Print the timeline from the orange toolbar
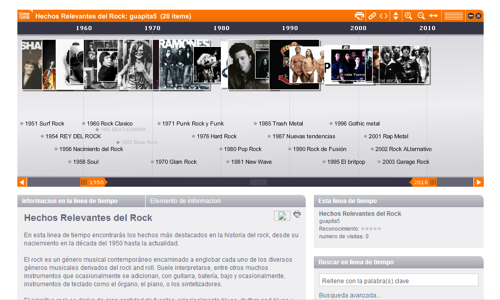 [359, 16]
